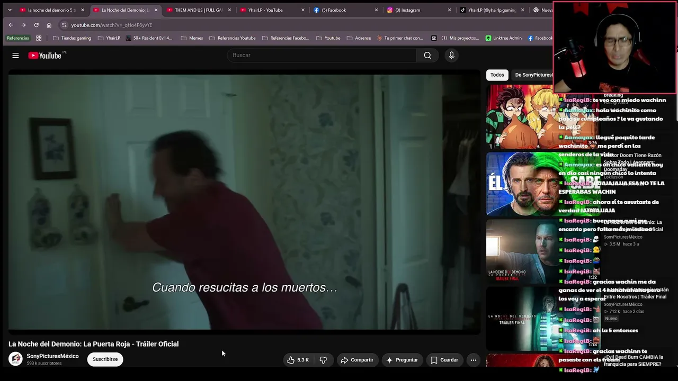Start voice search with microphone icon
The height and width of the screenshot is (381, 678).
click(451, 56)
